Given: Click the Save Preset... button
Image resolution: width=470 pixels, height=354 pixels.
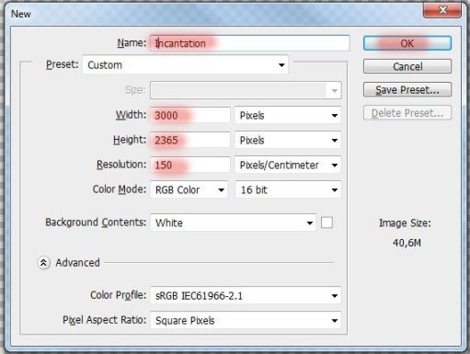Looking at the screenshot, I should [407, 89].
